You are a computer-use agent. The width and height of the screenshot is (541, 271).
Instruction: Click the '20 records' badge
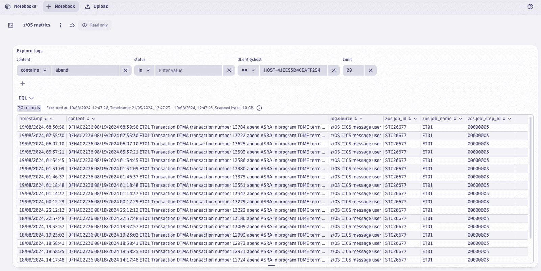click(29, 108)
